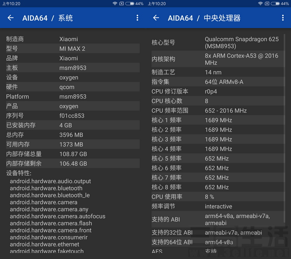Select 核心 2 频率 row

click(218, 130)
